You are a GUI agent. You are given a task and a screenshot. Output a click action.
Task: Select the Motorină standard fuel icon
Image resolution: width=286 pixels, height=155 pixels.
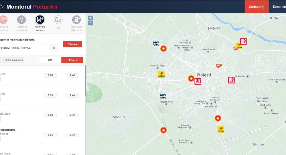[x=21, y=20]
